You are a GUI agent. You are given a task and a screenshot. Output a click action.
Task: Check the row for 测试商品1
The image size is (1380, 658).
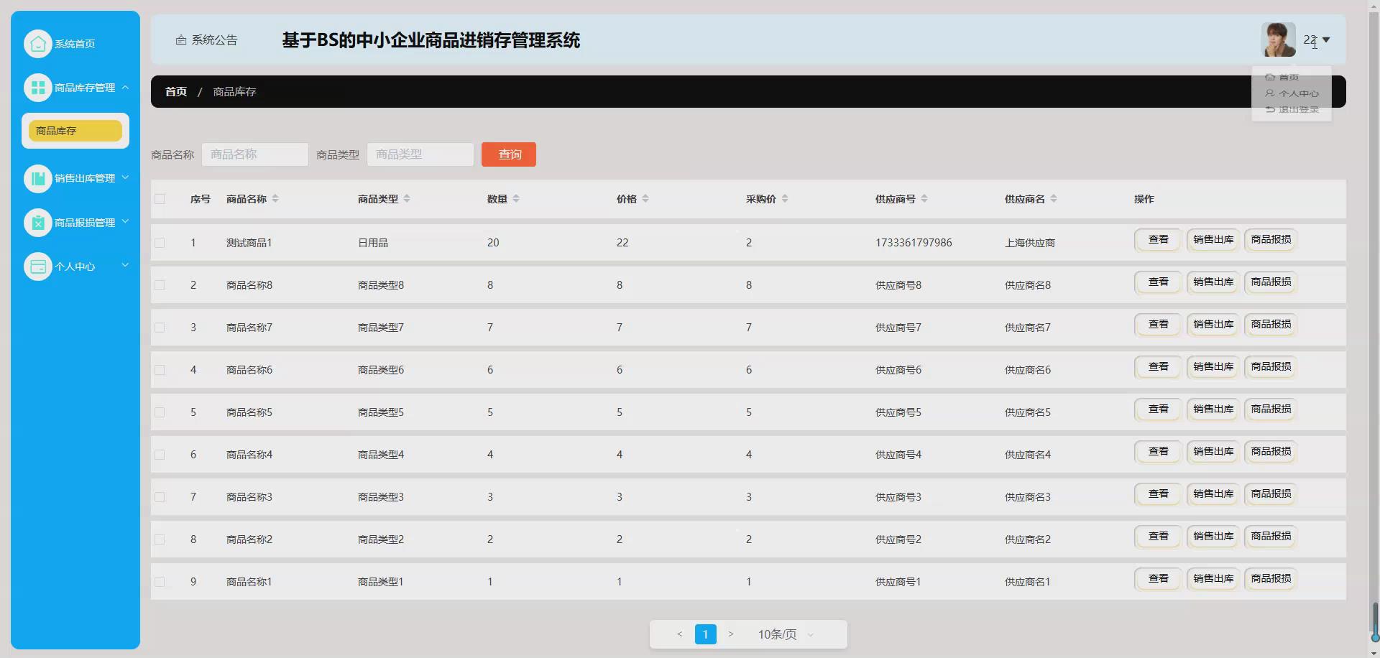point(160,243)
